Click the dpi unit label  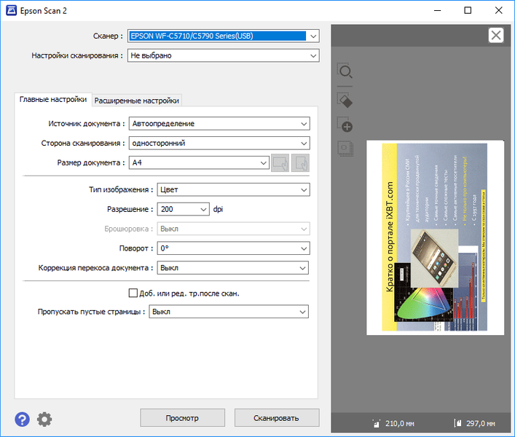click(x=218, y=209)
